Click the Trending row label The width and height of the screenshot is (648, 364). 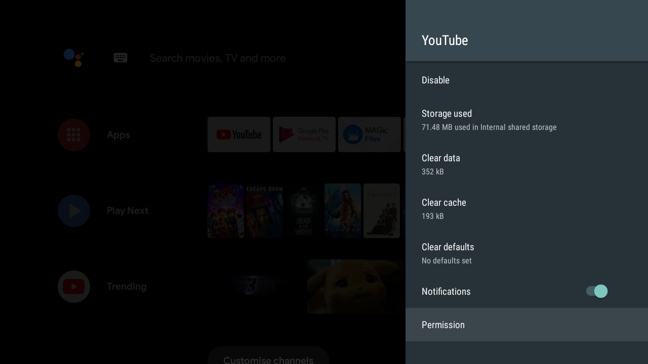[x=127, y=287]
